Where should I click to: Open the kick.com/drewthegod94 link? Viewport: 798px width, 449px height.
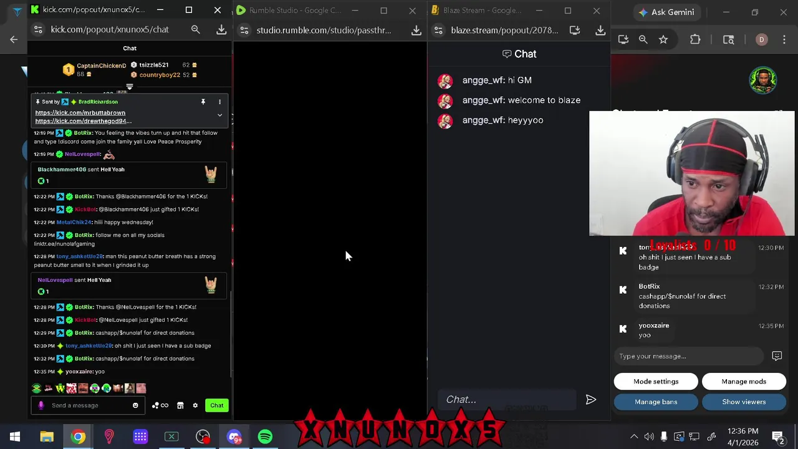[x=84, y=121]
